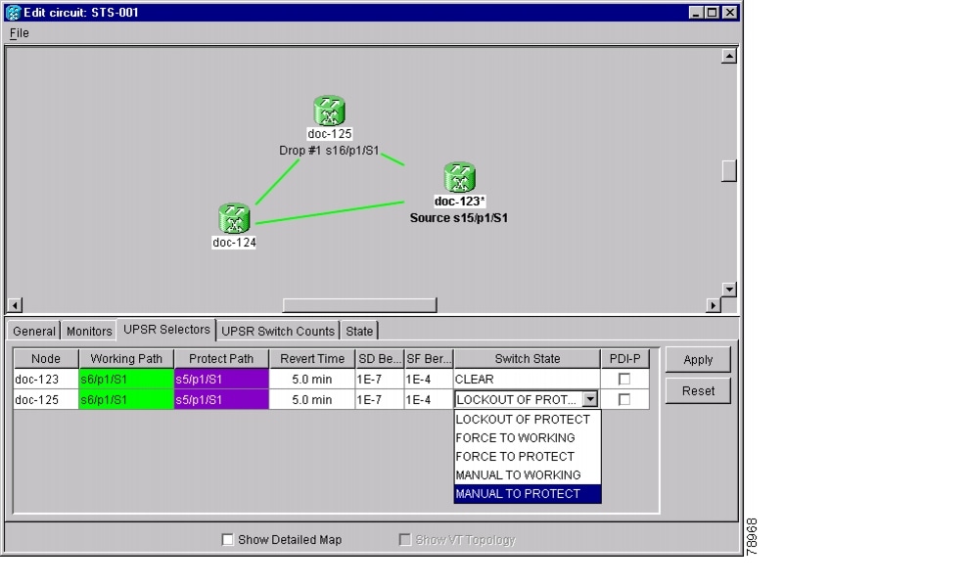Image resolution: width=969 pixels, height=586 pixels.
Task: Click the purple protect path cell for doc-123
Action: (221, 380)
